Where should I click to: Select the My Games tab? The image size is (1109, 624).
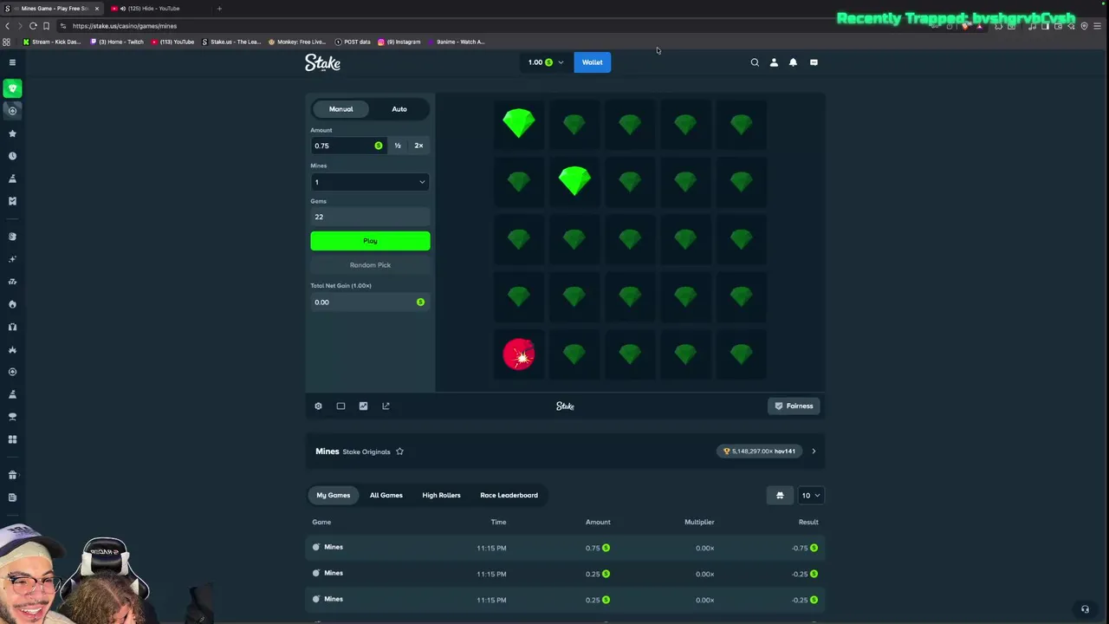coord(334,495)
